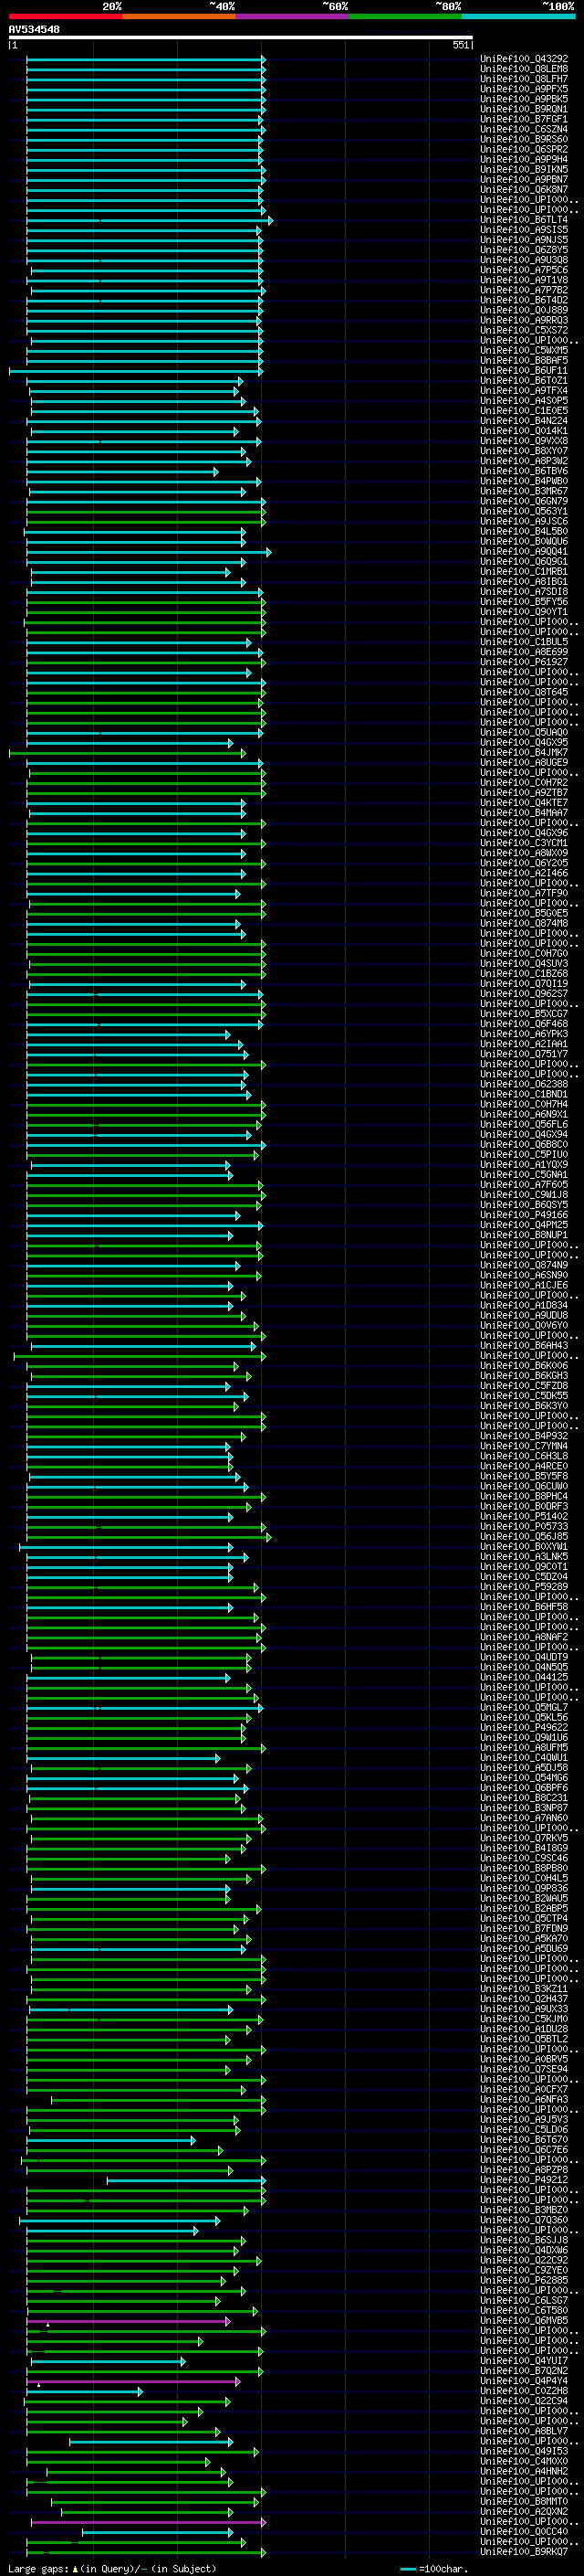Select hit UniRef100_A7P7B2
This screenshot has width=584, height=2576.
tap(524, 290)
